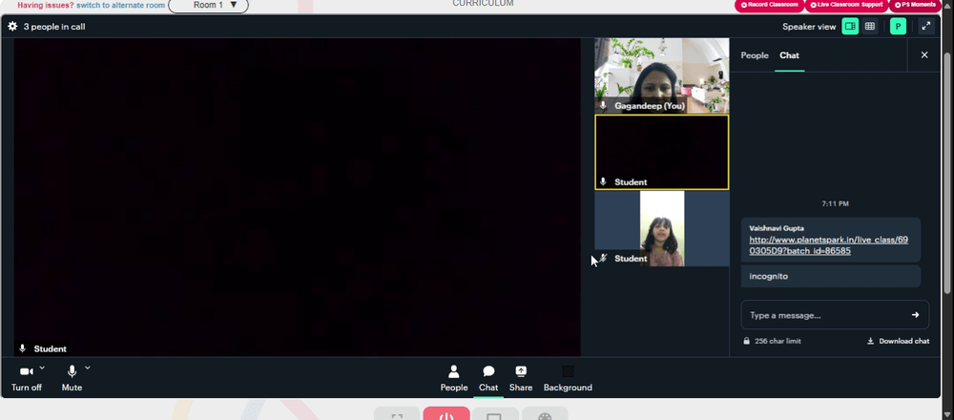Click the 7:11 PM chat timestamp
Screen dimensions: 954x420
tap(835, 204)
